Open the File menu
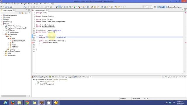 (2, 4)
